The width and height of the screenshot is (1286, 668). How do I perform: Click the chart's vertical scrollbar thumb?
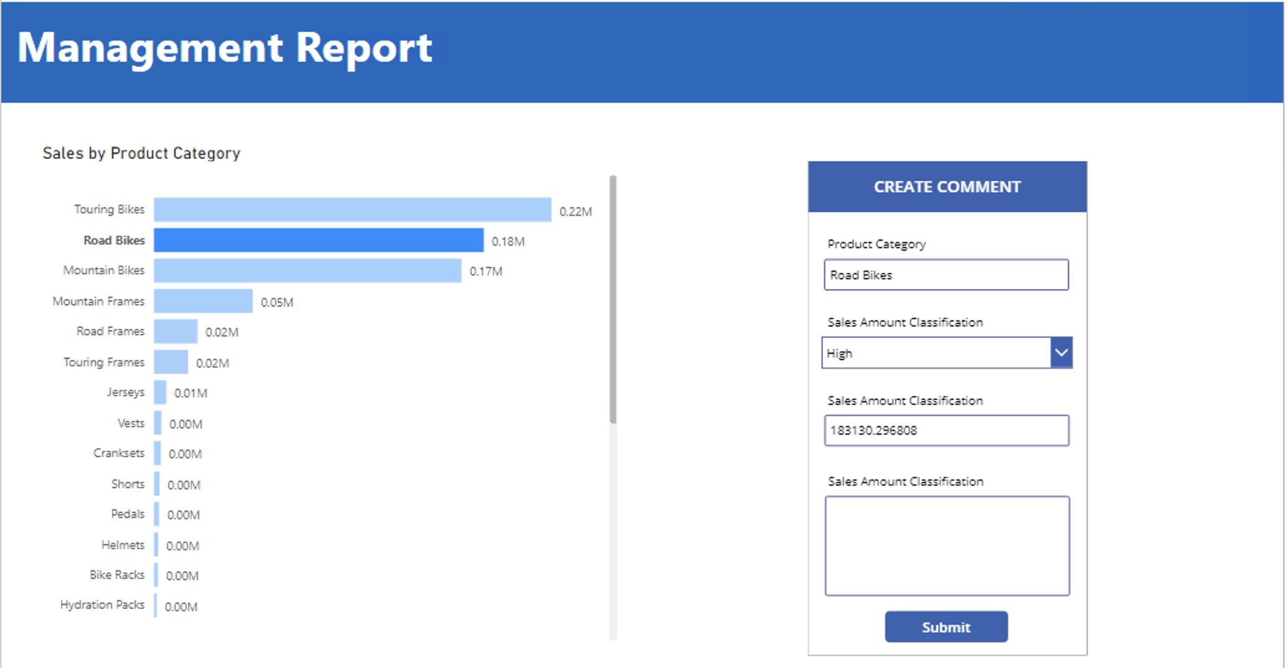[x=612, y=299]
